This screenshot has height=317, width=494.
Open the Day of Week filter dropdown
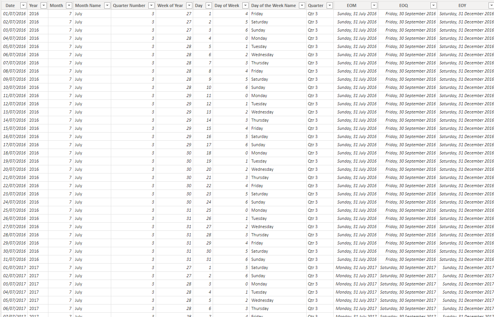coord(245,5)
